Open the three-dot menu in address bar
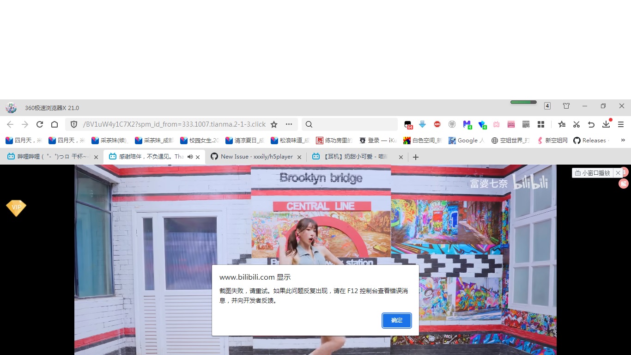 289,124
